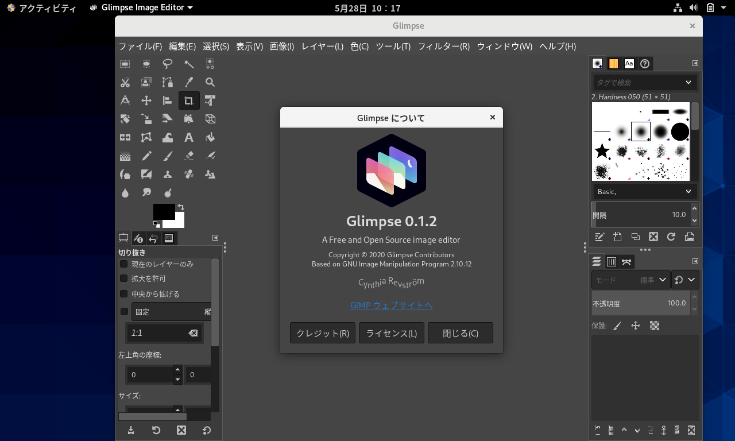Select the Crop tool

pos(189,101)
